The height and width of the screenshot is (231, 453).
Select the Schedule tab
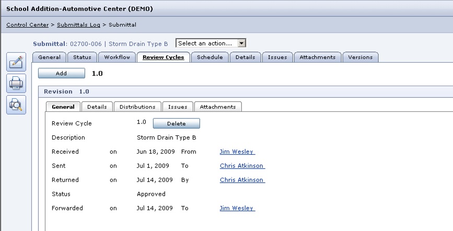[x=210, y=57]
